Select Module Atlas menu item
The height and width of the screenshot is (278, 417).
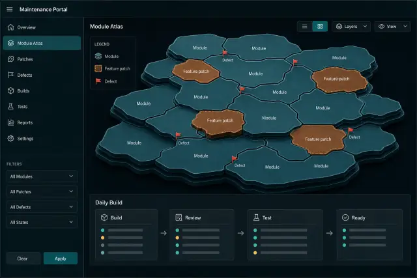(x=42, y=43)
